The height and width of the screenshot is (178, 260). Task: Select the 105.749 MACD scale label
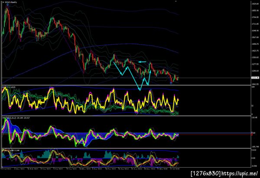click(255, 147)
